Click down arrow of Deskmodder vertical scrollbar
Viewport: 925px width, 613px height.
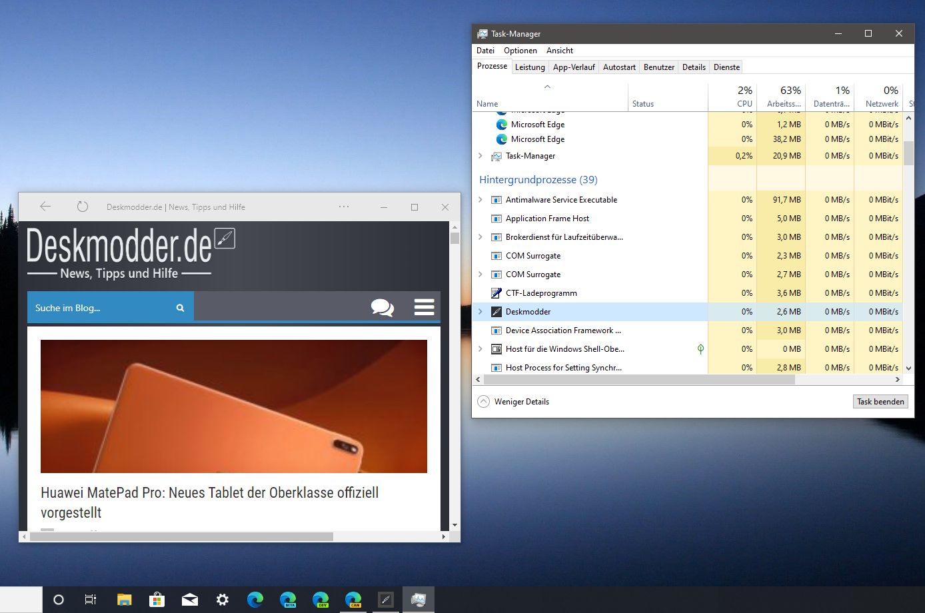(455, 525)
